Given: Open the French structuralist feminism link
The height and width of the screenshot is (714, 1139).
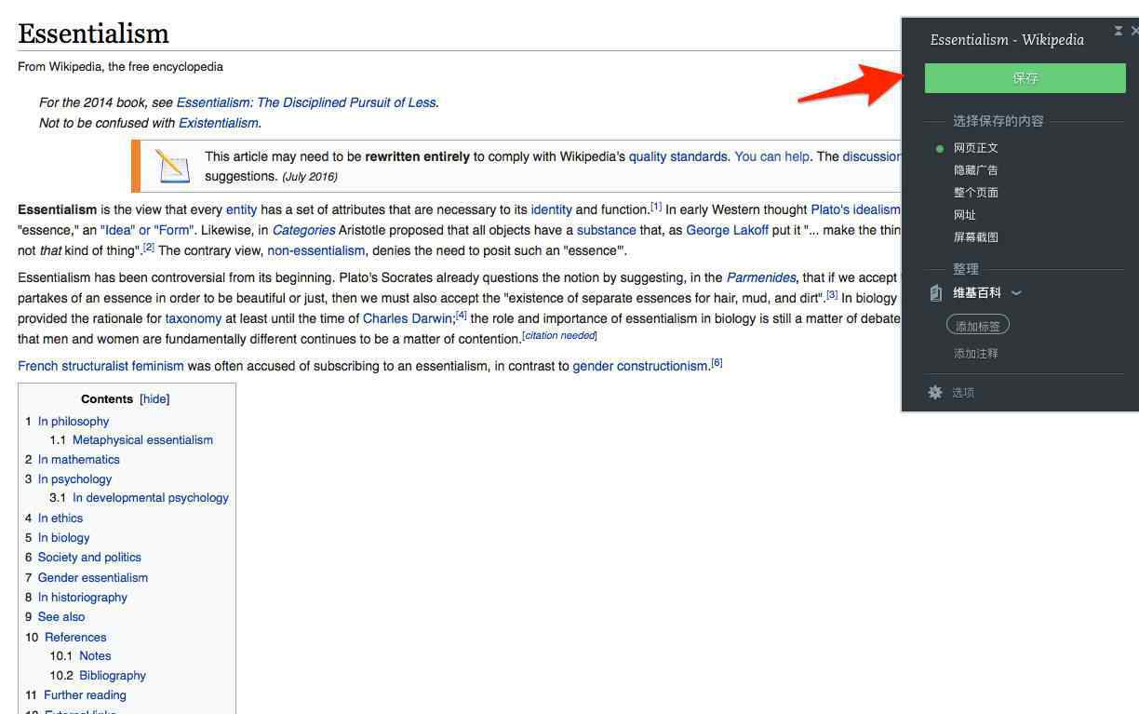Looking at the screenshot, I should 100,366.
